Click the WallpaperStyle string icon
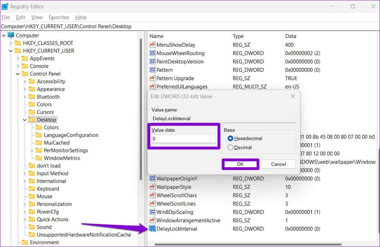Viewport: 380px width, 247px height. (x=152, y=187)
